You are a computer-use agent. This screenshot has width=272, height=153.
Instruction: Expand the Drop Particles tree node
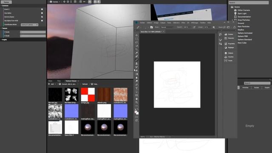(232, 20)
